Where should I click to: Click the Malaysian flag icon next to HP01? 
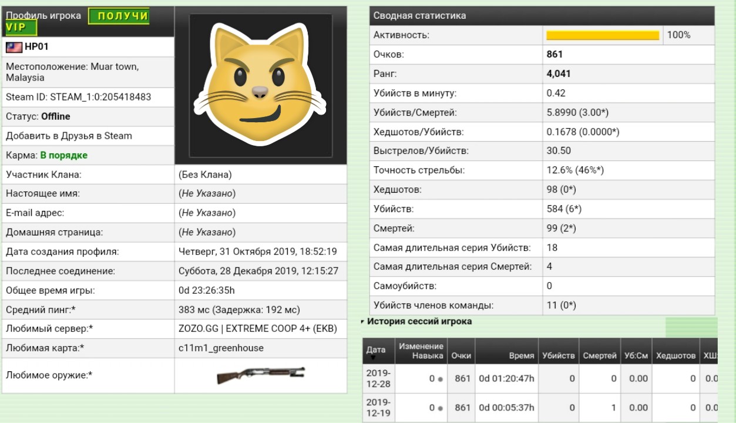14,47
